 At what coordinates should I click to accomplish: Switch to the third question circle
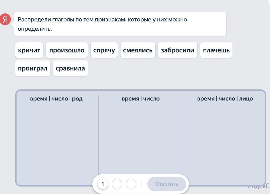pos(131,184)
